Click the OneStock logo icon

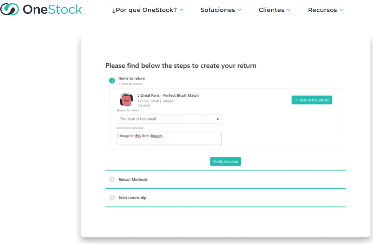click(x=9, y=9)
